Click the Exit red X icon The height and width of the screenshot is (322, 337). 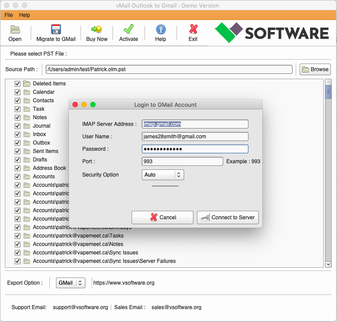[x=193, y=29]
